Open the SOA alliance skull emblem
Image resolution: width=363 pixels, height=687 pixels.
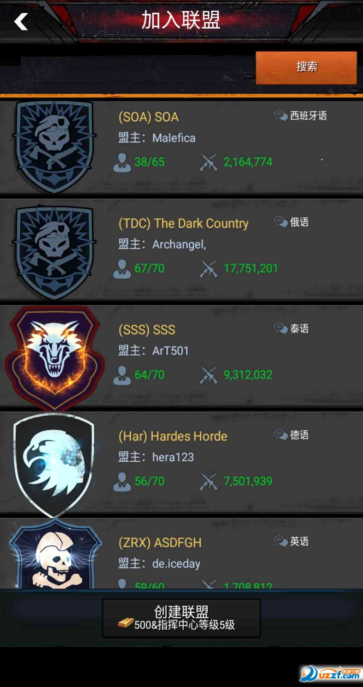click(54, 147)
